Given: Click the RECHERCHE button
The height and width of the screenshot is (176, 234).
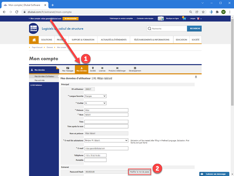Looking at the screenshot, I should (x=194, y=29).
